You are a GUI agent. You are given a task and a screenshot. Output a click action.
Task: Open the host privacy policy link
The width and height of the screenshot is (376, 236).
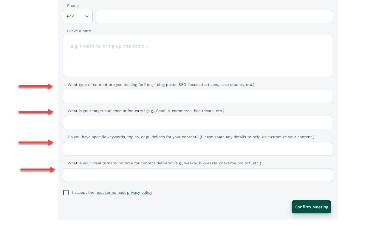coord(135,193)
